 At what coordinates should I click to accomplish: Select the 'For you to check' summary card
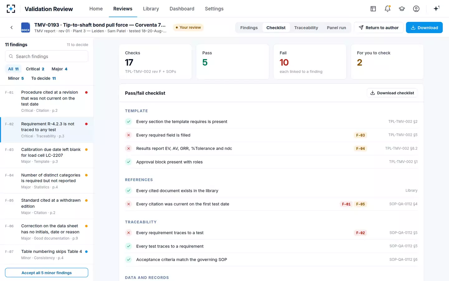coord(387,62)
